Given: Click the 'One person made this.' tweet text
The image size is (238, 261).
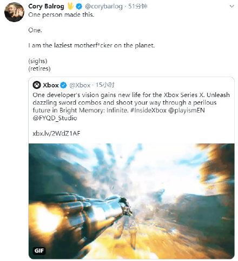Looking at the screenshot, I should tap(61, 15).
